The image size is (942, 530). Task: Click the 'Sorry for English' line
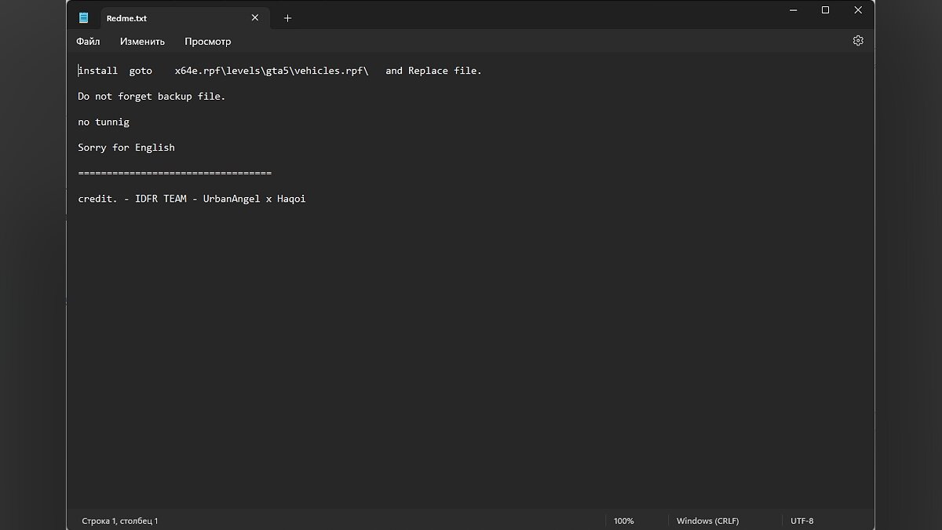tap(126, 148)
